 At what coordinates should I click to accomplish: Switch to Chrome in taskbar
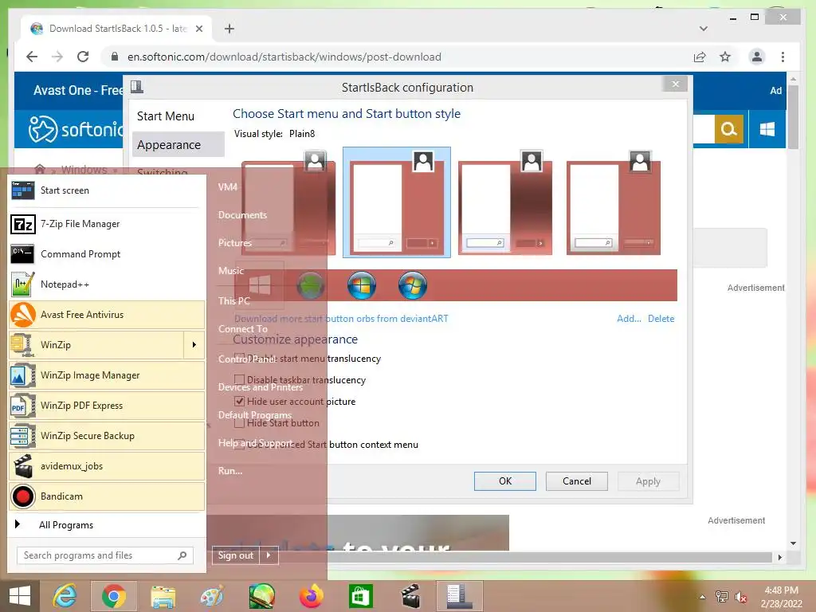(x=114, y=596)
